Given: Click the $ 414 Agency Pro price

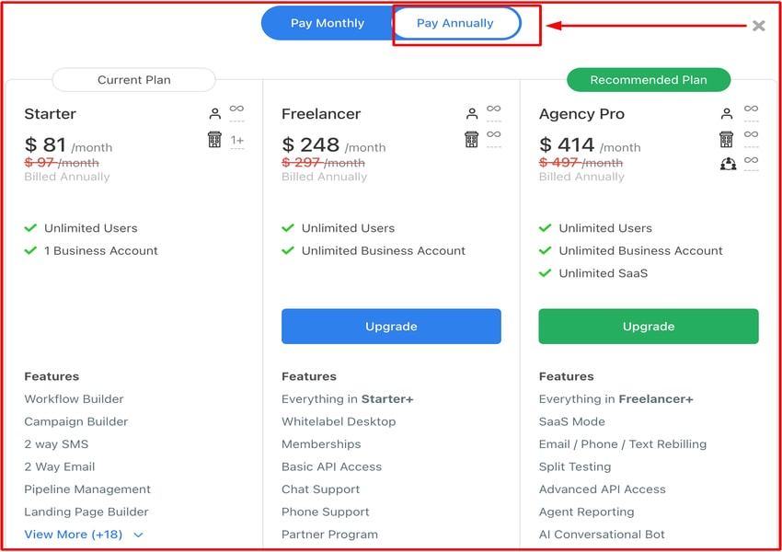Looking at the screenshot, I should [566, 144].
